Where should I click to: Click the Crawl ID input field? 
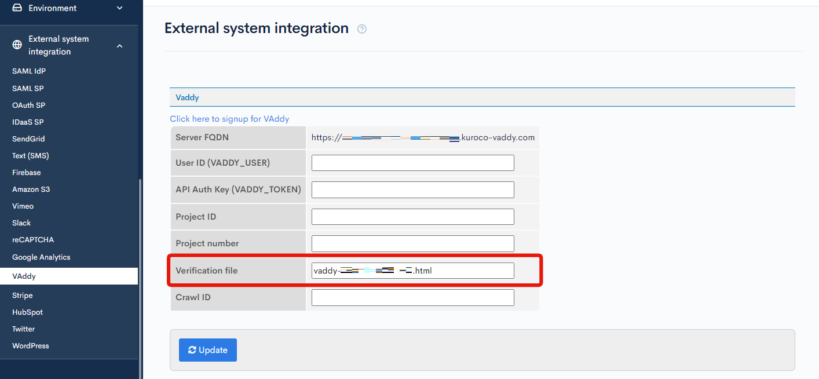(413, 297)
